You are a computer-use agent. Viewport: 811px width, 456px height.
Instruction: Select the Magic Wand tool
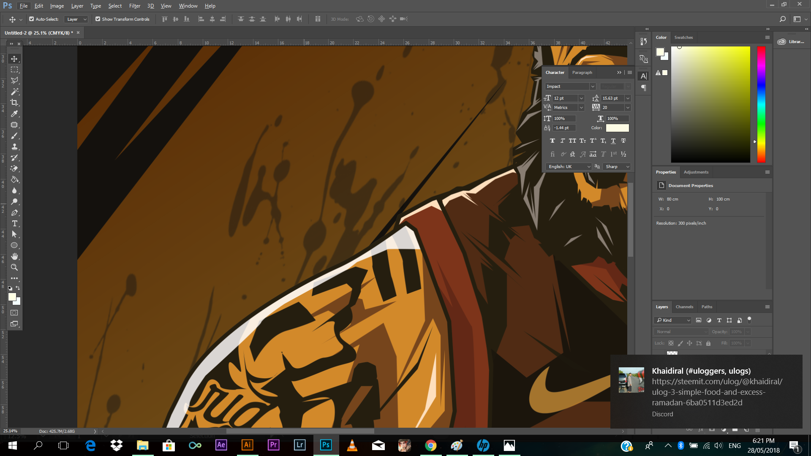pyautogui.click(x=14, y=92)
